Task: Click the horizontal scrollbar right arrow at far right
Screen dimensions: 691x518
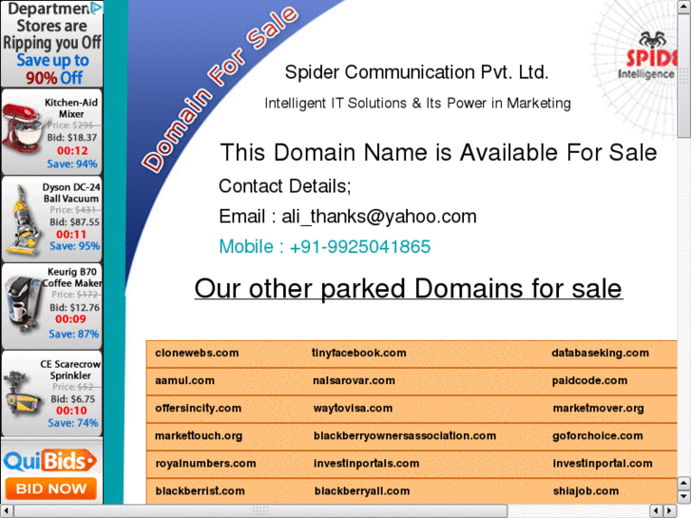Action: pyautogui.click(x=670, y=510)
